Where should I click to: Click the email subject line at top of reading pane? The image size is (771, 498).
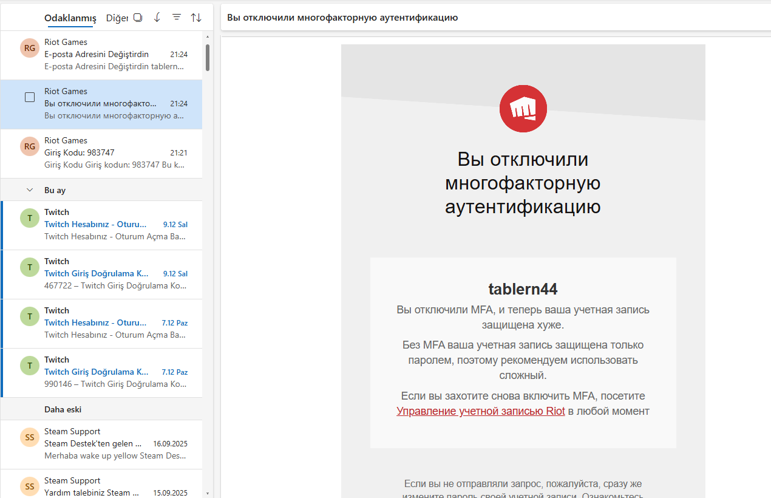pos(342,18)
